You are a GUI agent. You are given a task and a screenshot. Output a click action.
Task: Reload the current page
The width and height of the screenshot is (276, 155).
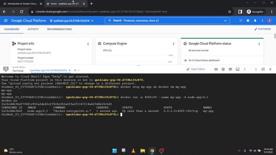(x=22, y=12)
